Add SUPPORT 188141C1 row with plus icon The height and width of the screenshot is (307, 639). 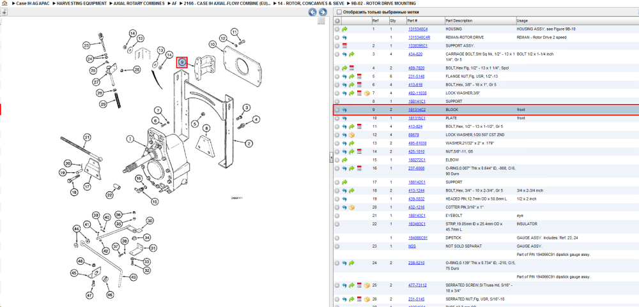coord(337,101)
